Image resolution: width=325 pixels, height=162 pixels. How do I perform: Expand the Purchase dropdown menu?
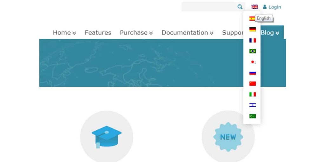tap(136, 33)
